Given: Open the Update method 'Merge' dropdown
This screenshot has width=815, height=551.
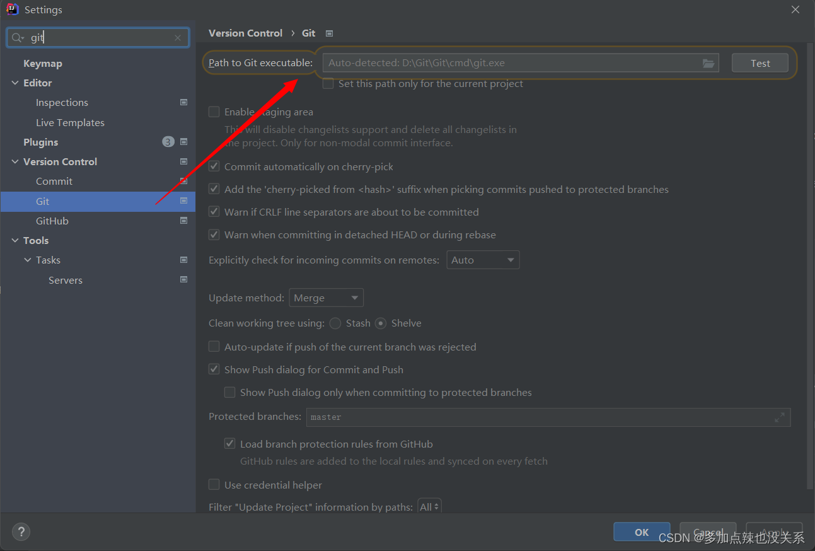Looking at the screenshot, I should pyautogui.click(x=327, y=298).
